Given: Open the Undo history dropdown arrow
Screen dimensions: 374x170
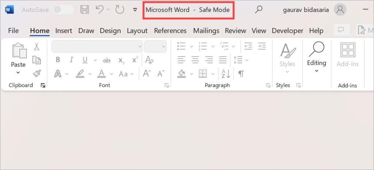Looking at the screenshot, I should coord(108,9).
